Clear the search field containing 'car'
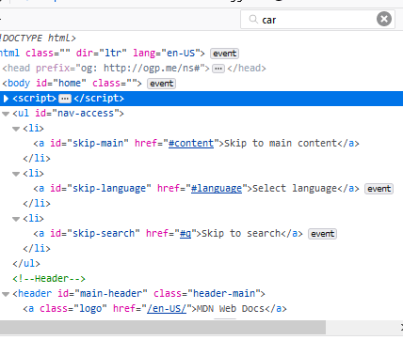 pos(384,19)
